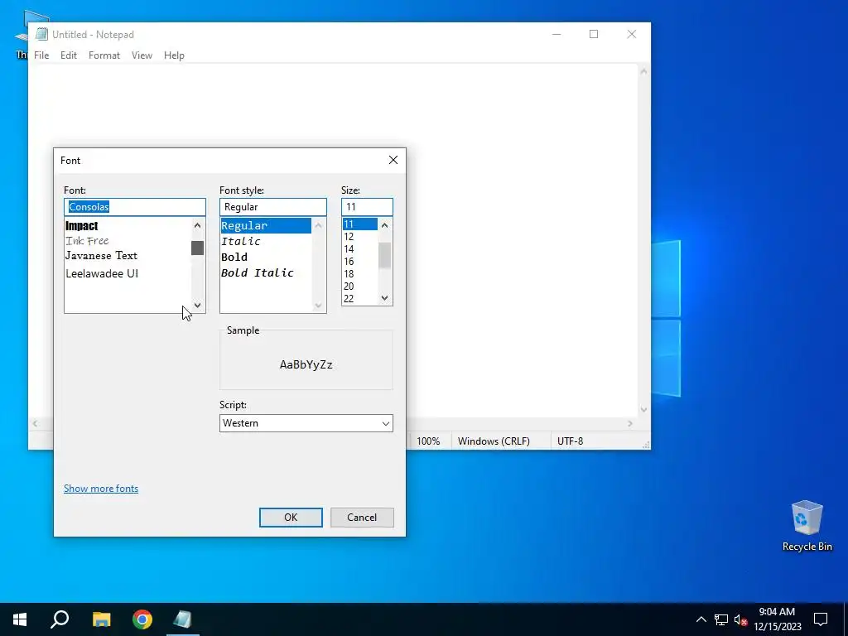Select size 18 in the list
Screen dimensions: 848x636
(x=359, y=273)
